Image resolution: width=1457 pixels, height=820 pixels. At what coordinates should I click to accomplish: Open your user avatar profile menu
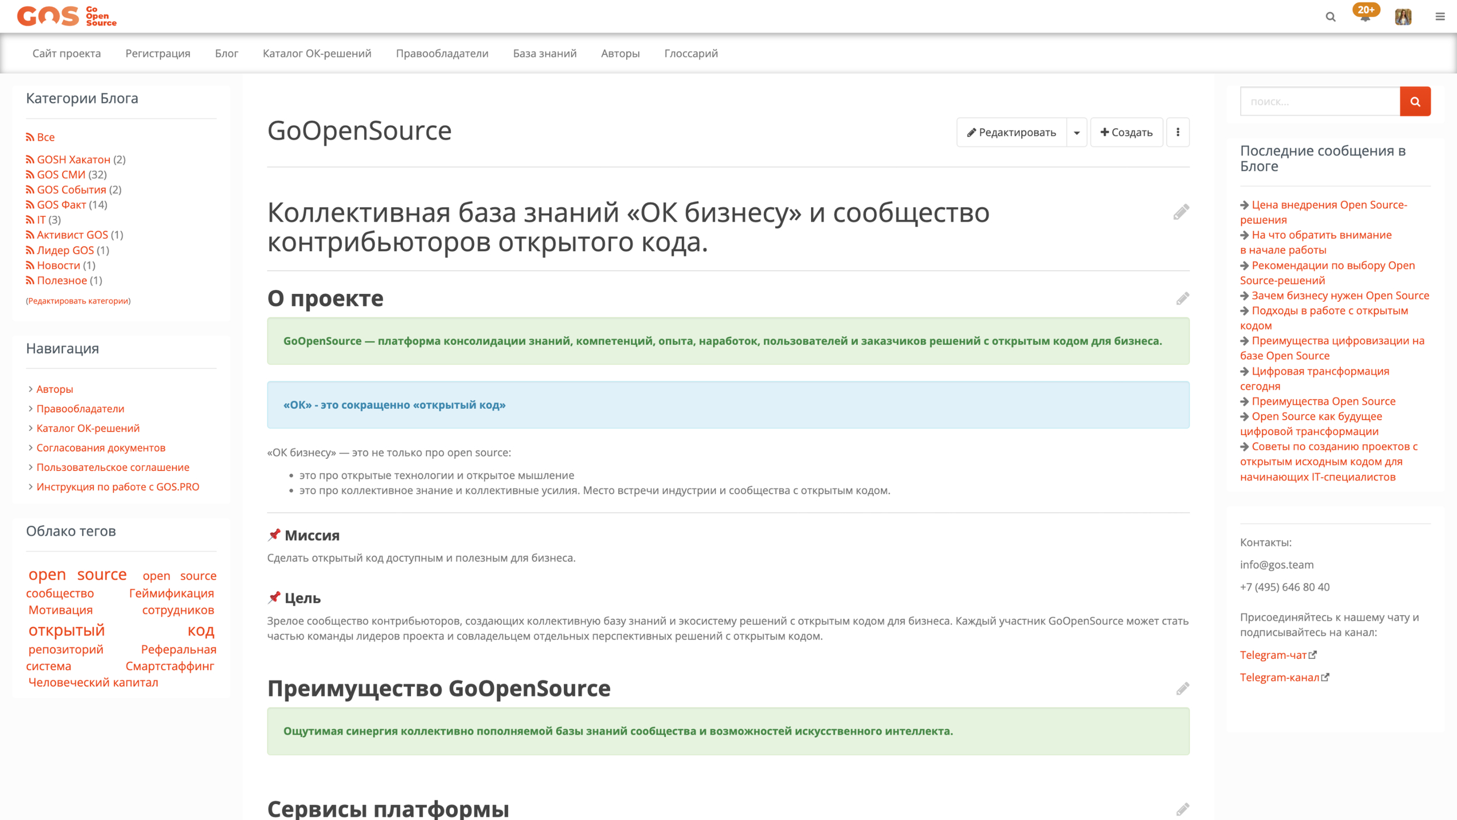pyautogui.click(x=1402, y=17)
